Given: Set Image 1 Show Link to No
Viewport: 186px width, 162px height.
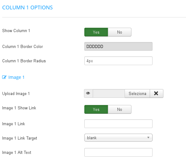Looking at the screenshot, I should coord(119,109).
